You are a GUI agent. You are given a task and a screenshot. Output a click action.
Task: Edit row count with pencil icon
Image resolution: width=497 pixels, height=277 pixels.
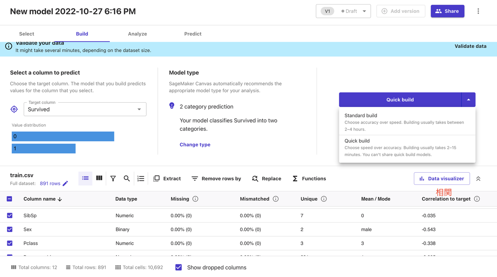[x=65, y=183]
